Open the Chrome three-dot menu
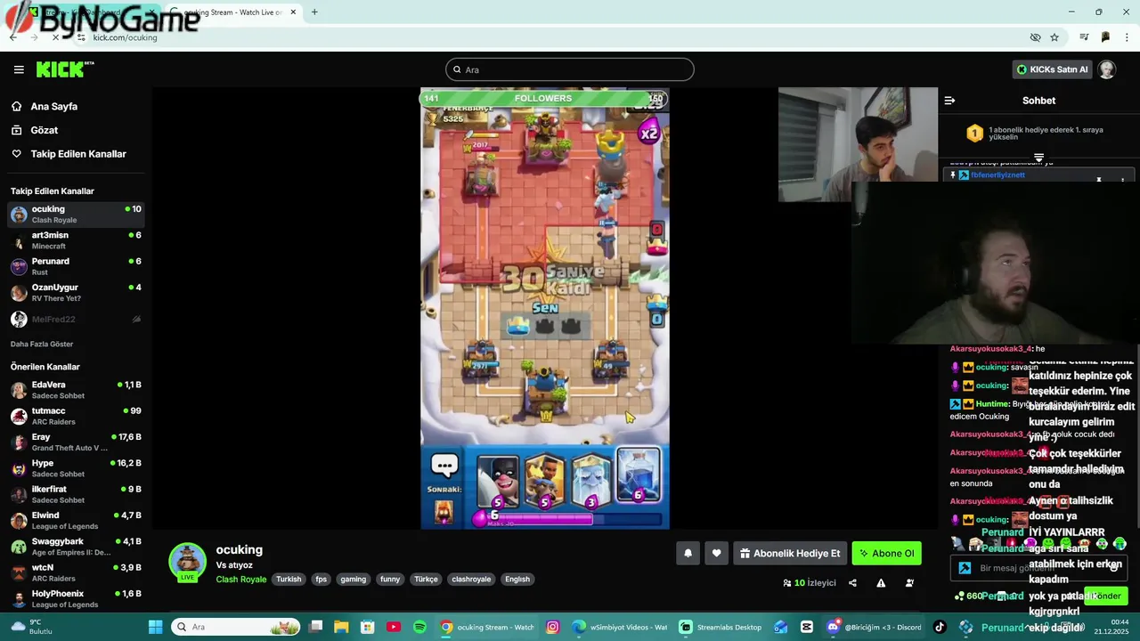This screenshot has height=641, width=1140. (1128, 37)
